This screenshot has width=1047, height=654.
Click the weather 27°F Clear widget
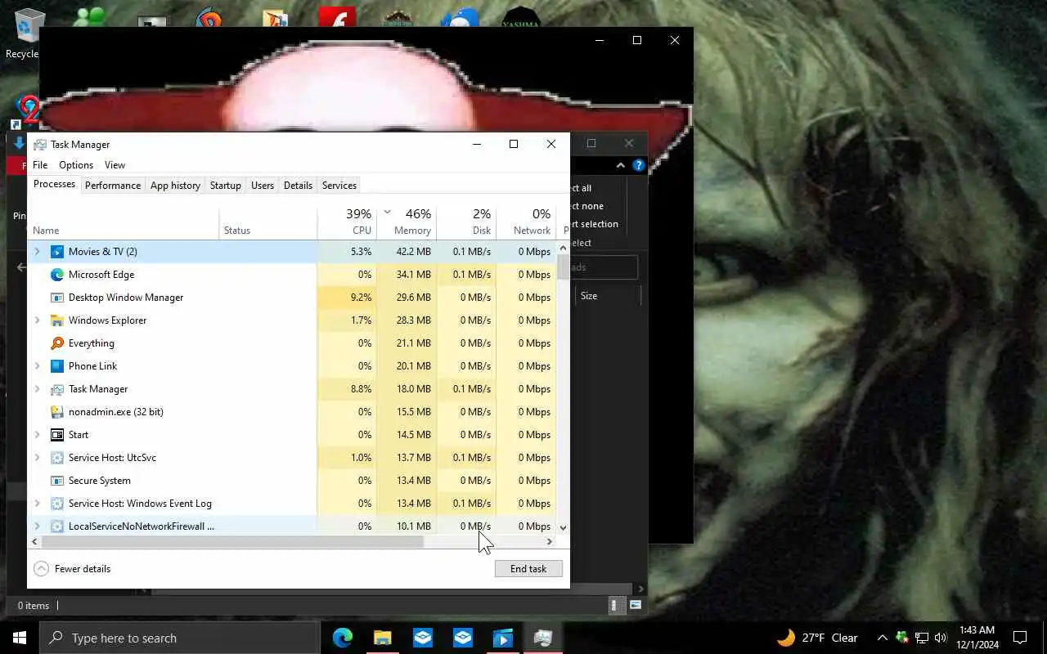point(816,638)
